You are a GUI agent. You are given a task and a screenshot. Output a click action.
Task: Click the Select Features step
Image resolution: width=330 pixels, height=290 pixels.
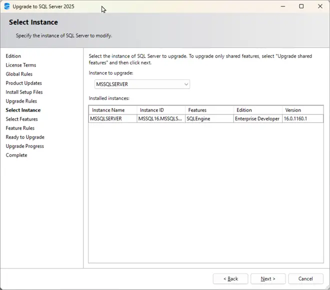(x=21, y=119)
